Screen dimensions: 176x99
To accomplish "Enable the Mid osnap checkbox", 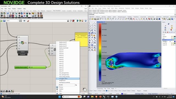I will pos(103,91).
